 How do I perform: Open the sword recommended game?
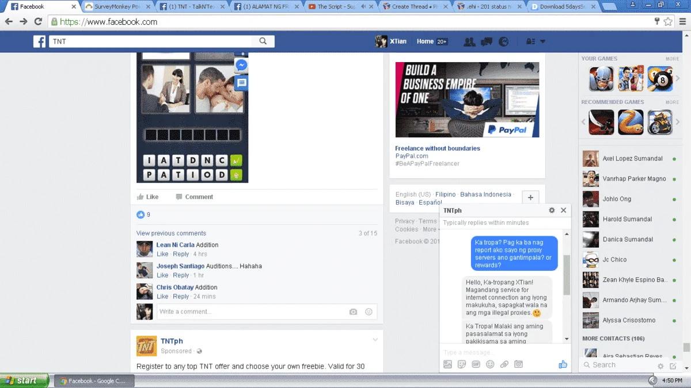coord(601,122)
